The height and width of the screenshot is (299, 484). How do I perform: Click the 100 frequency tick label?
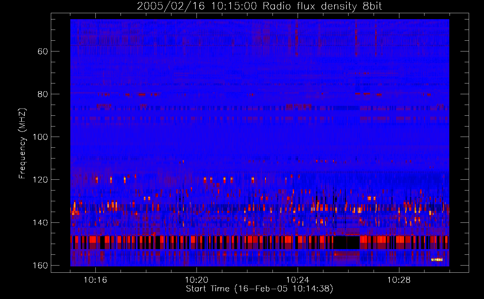click(x=40, y=137)
